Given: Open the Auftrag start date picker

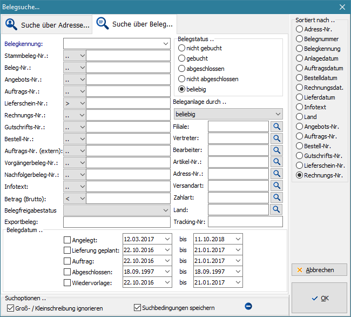Looking at the screenshot, I should 167,261.
